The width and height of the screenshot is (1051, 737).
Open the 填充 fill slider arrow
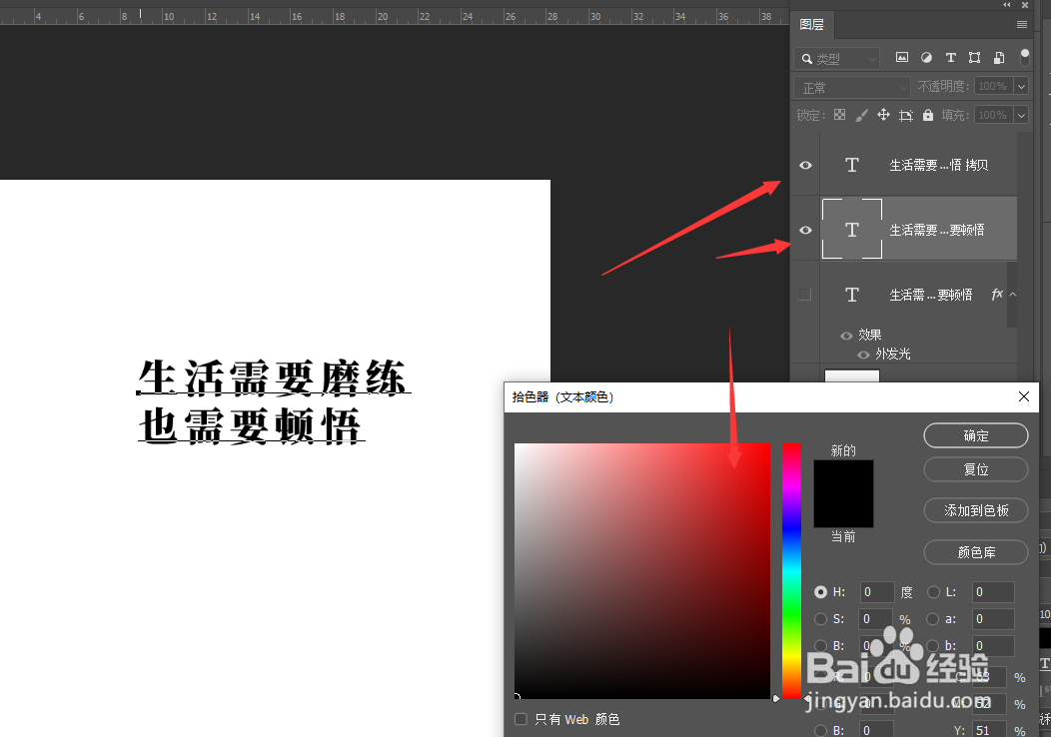point(1021,115)
